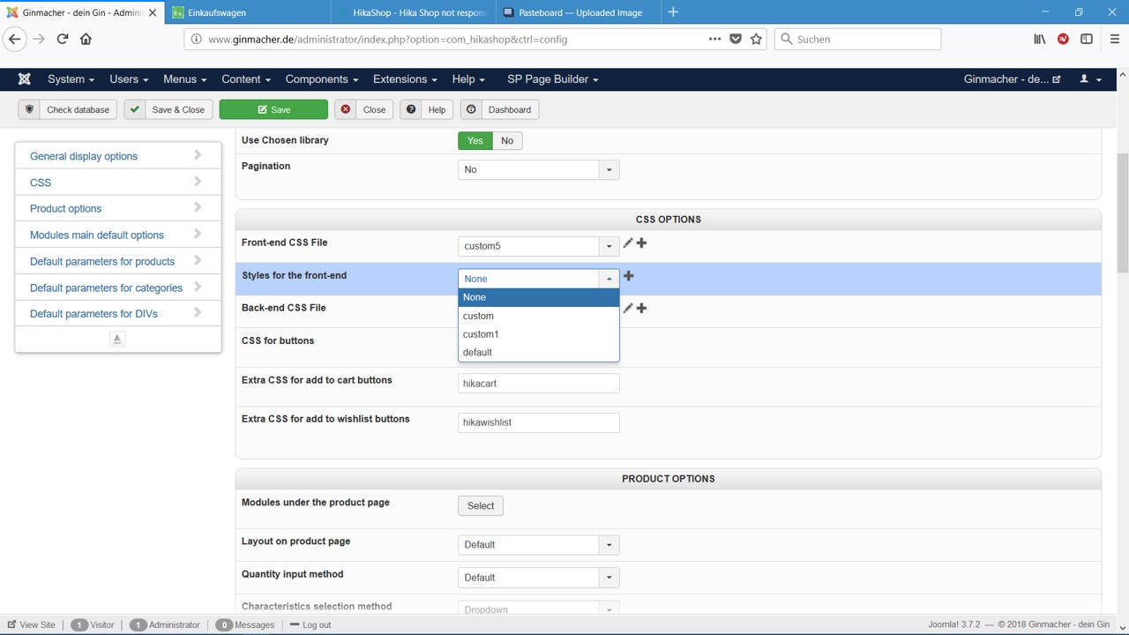Click the Joomla logo icon in admin bar
1129x635 pixels.
pyautogui.click(x=25, y=79)
